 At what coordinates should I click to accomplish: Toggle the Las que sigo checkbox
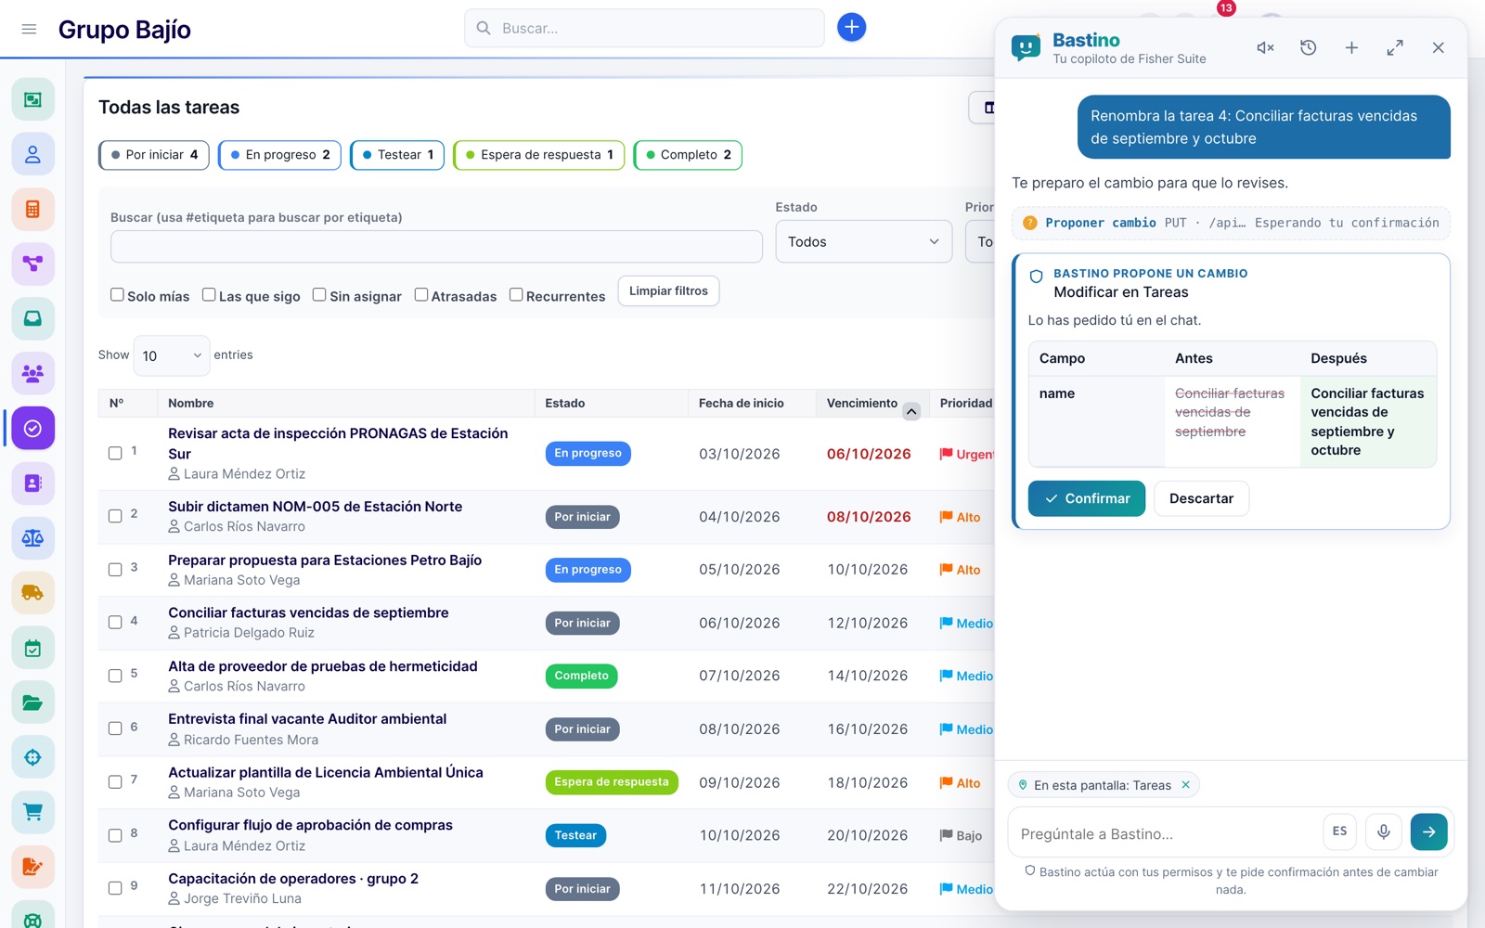coord(209,294)
